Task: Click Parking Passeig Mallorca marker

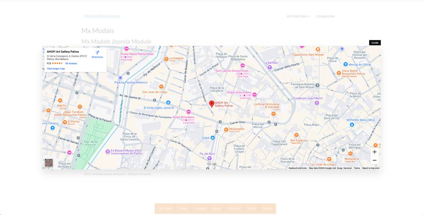Action: (121, 78)
